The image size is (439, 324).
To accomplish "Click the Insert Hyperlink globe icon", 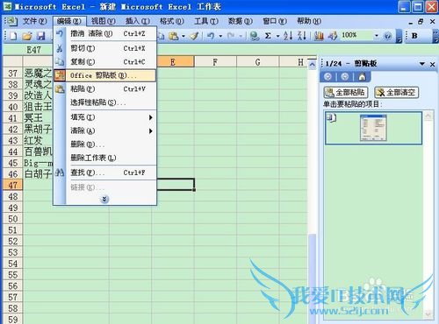I will click(255, 36).
